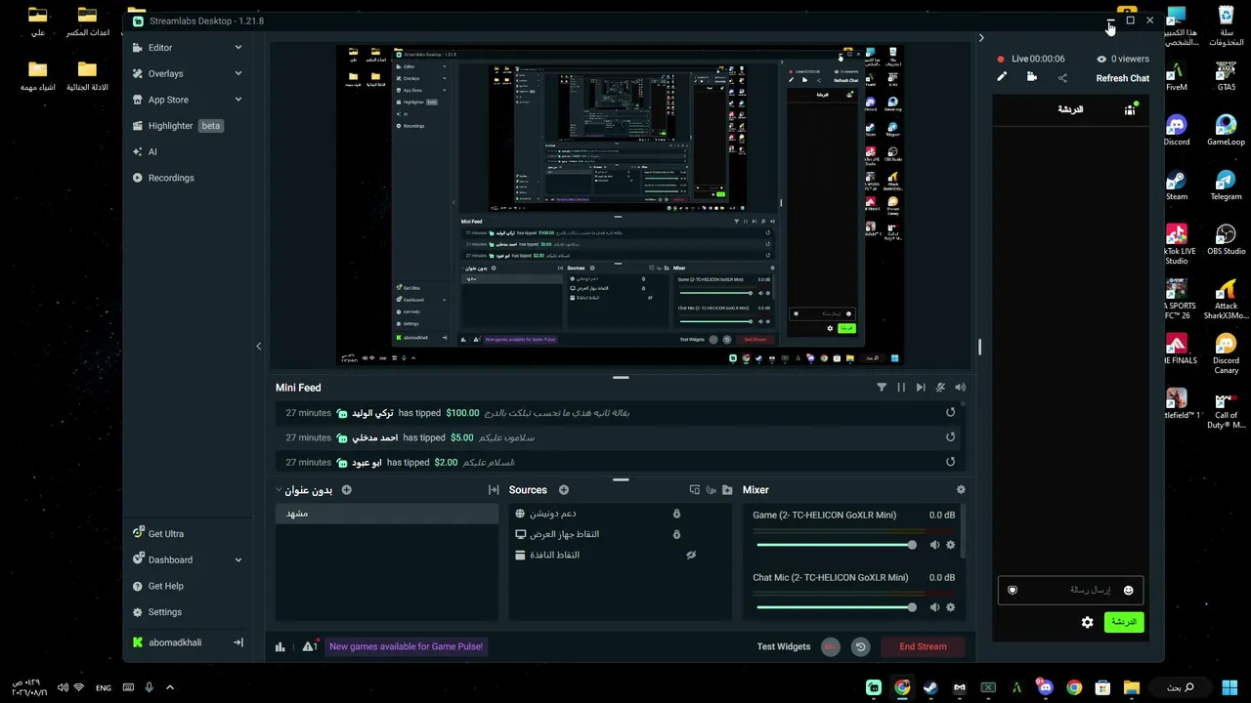Expand the Dashboard chevron
Image resolution: width=1251 pixels, height=703 pixels.
click(237, 559)
